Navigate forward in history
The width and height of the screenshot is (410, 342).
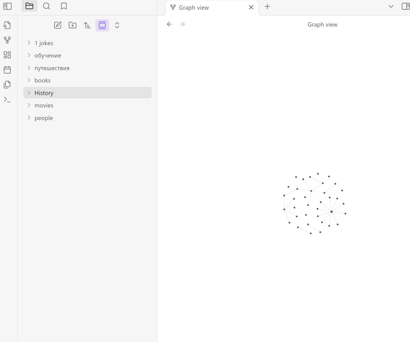(183, 25)
